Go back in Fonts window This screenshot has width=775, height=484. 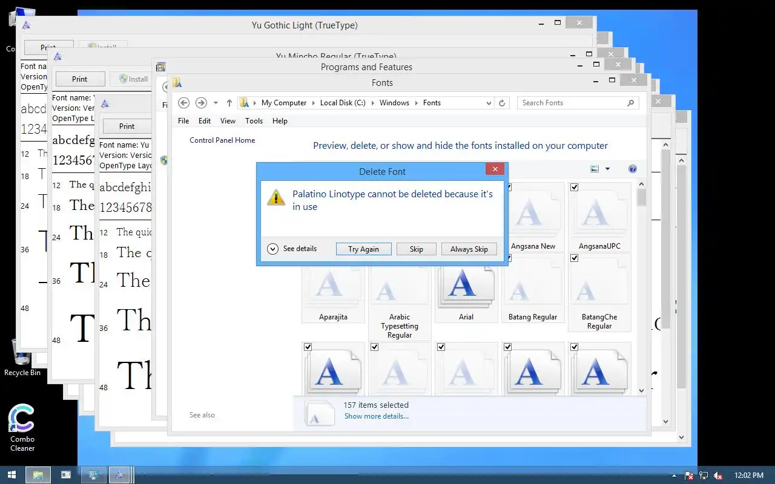pyautogui.click(x=184, y=103)
